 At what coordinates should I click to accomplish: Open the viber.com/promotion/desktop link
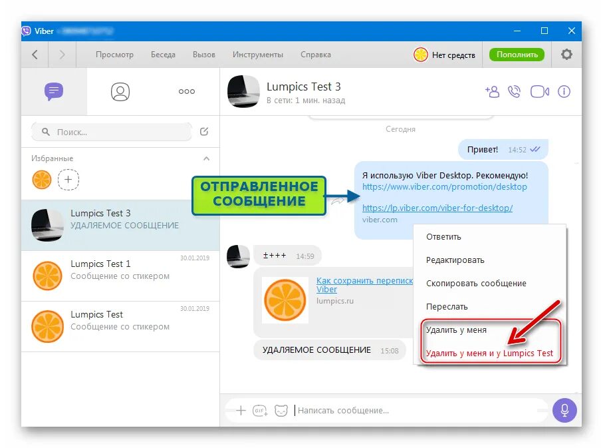445,187
